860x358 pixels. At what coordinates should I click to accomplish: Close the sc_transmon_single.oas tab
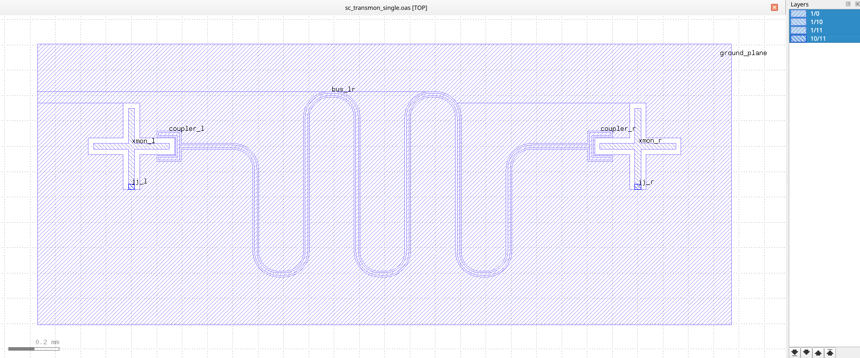[774, 7]
